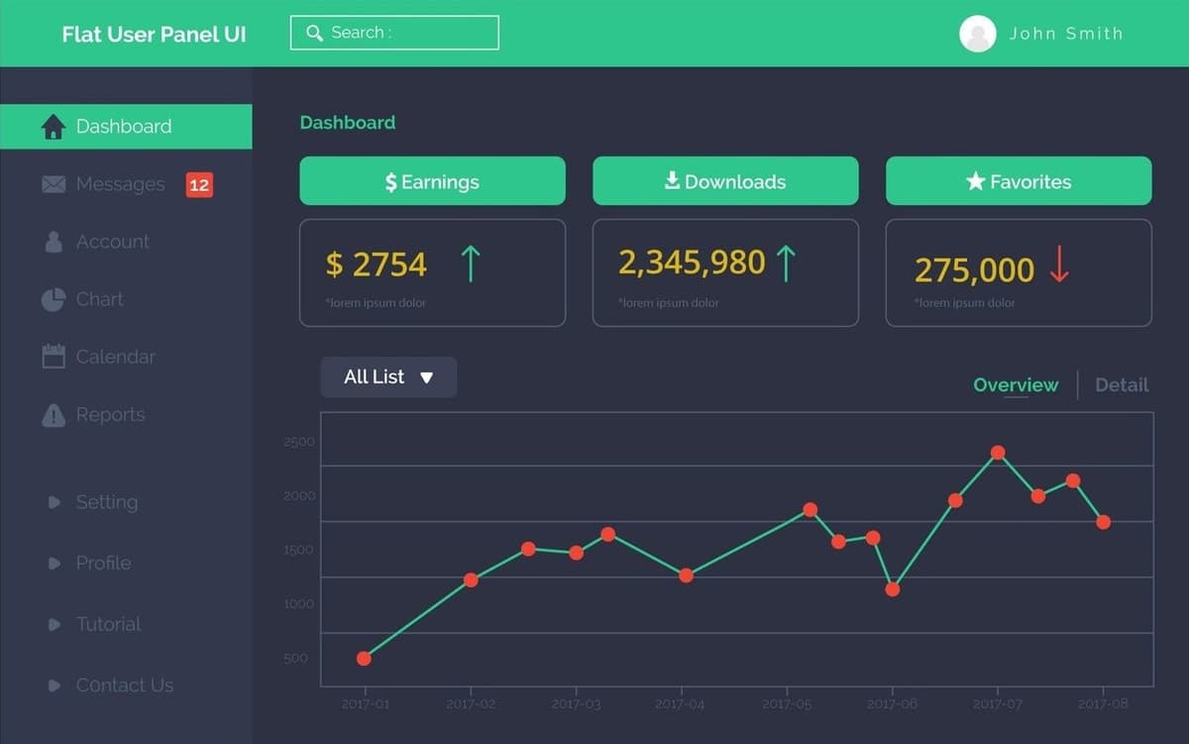The image size is (1189, 744).
Task: Select the Account person icon
Action: click(52, 241)
